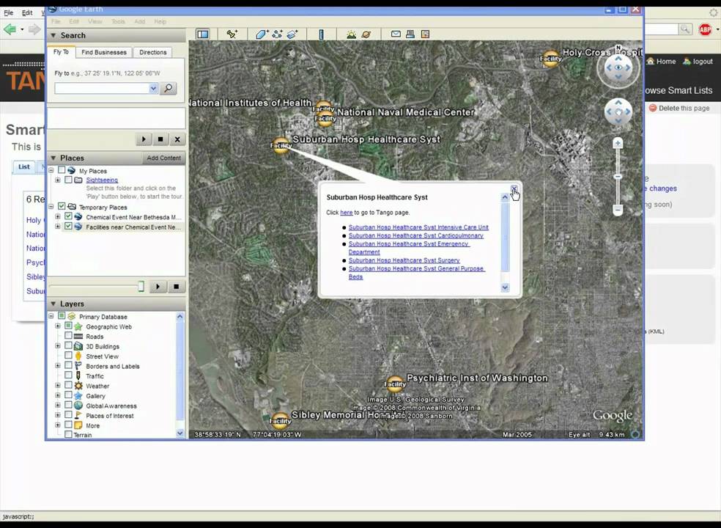This screenshot has height=528, width=721.
Task: Click Delete this page in browser window
Action: [x=679, y=109]
